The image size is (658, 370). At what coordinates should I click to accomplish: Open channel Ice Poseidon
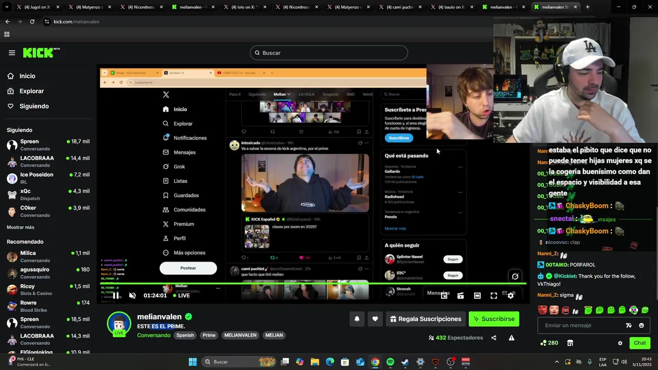click(48, 178)
